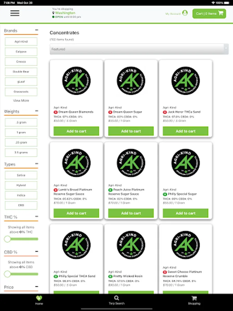Collapse the CBD % filter section
Screen dimensions: 233x311
coord(37,251)
